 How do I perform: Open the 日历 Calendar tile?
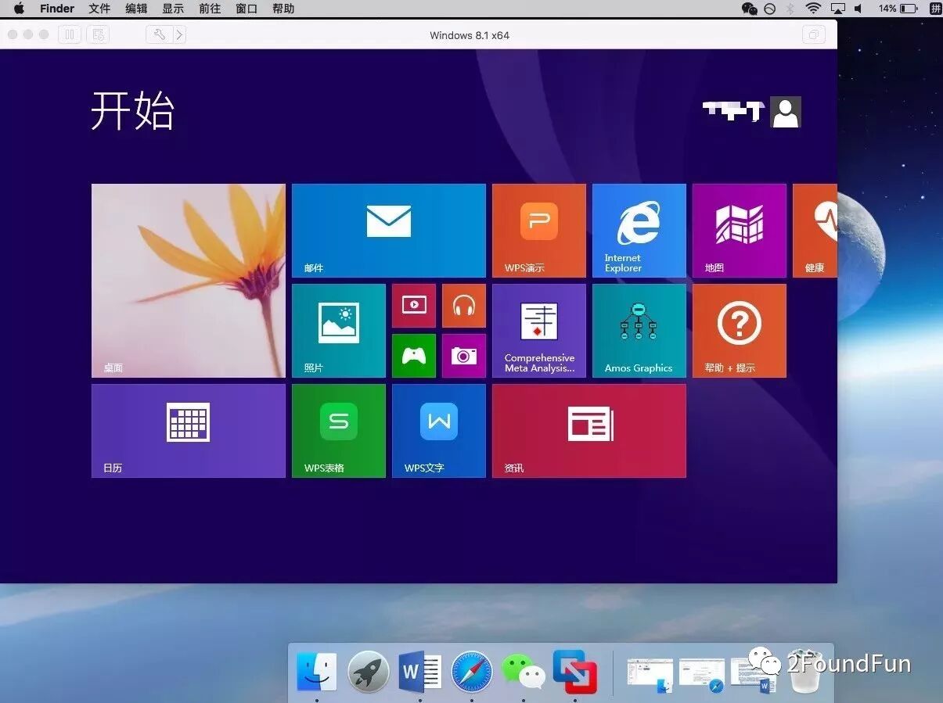click(x=189, y=431)
